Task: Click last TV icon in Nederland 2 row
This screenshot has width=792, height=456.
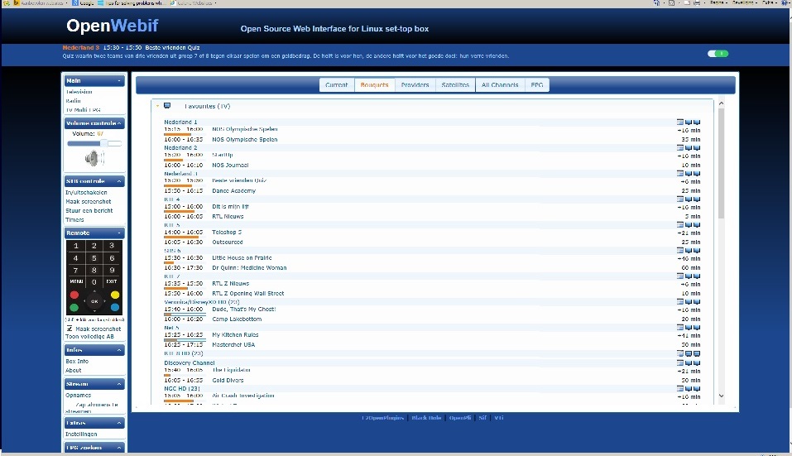Action: [x=697, y=148]
